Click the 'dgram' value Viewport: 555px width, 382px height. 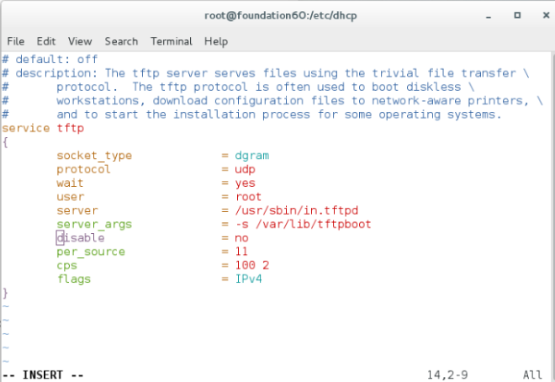[x=251, y=156]
